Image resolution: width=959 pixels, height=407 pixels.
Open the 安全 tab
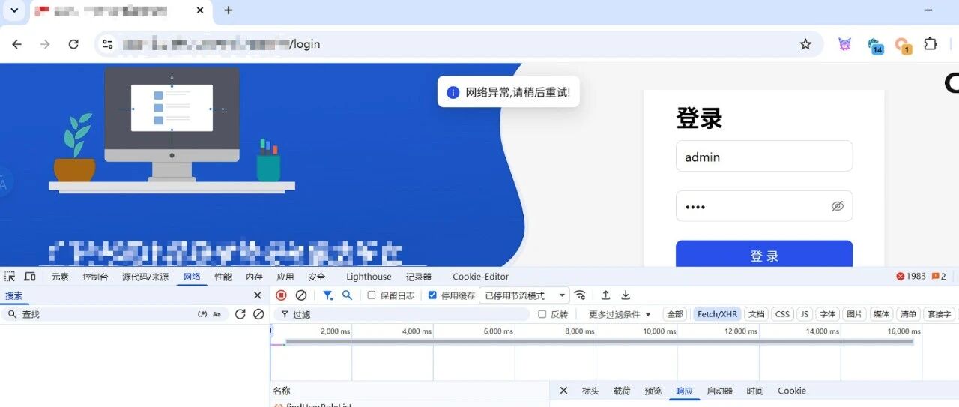(317, 277)
